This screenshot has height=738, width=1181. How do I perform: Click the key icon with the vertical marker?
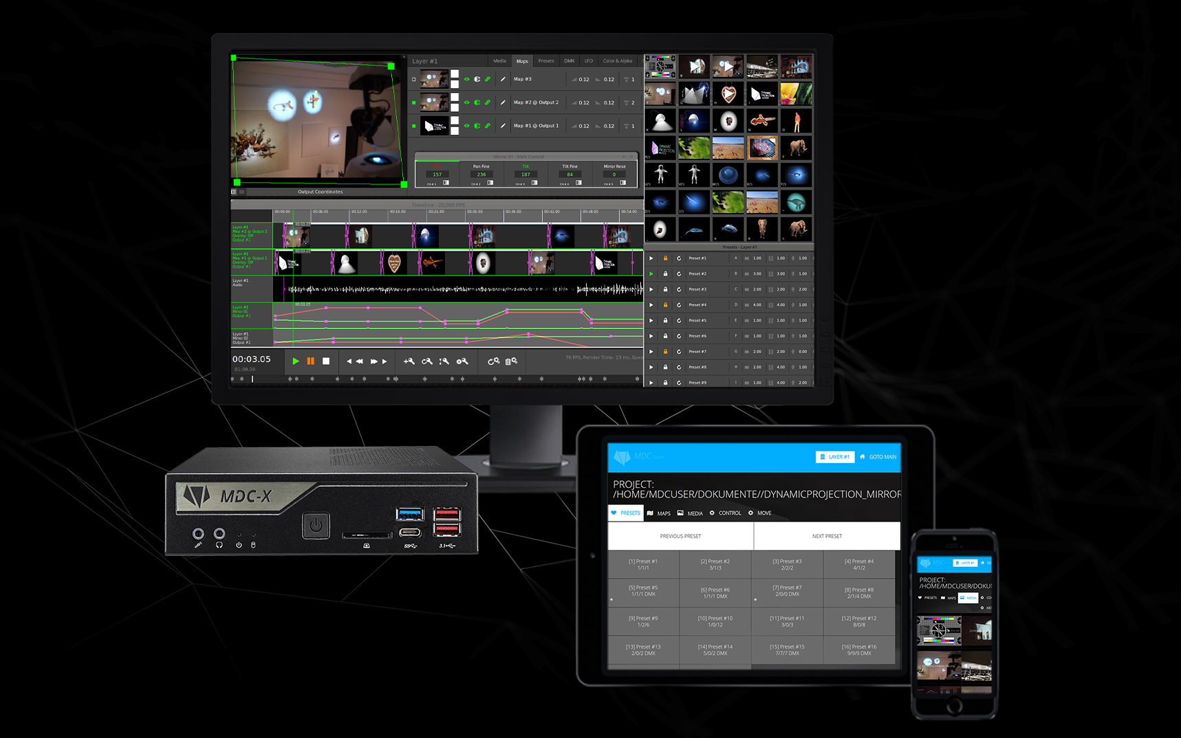tap(444, 361)
